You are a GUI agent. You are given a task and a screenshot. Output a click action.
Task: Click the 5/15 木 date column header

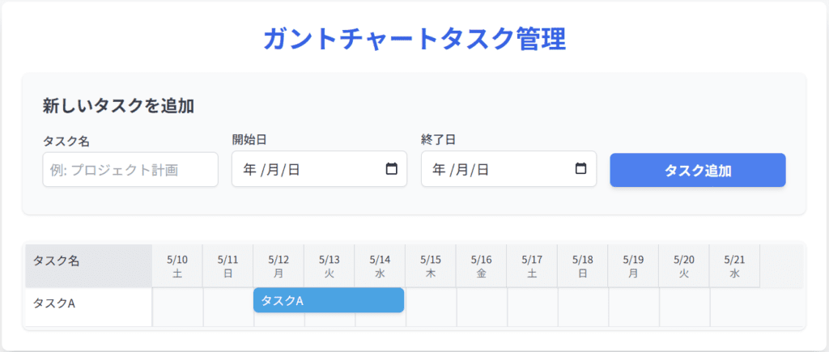pyautogui.click(x=431, y=266)
